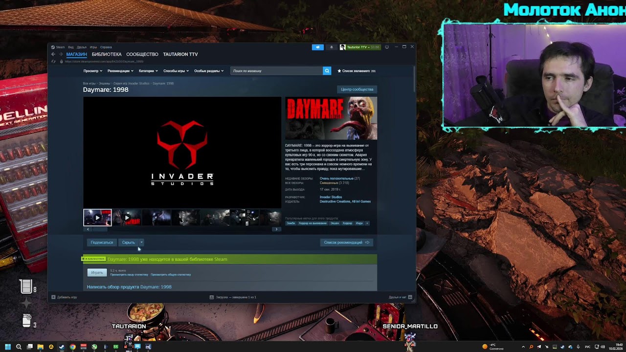Expand the Просмотр store dropdown
The width and height of the screenshot is (626, 352).
92,71
